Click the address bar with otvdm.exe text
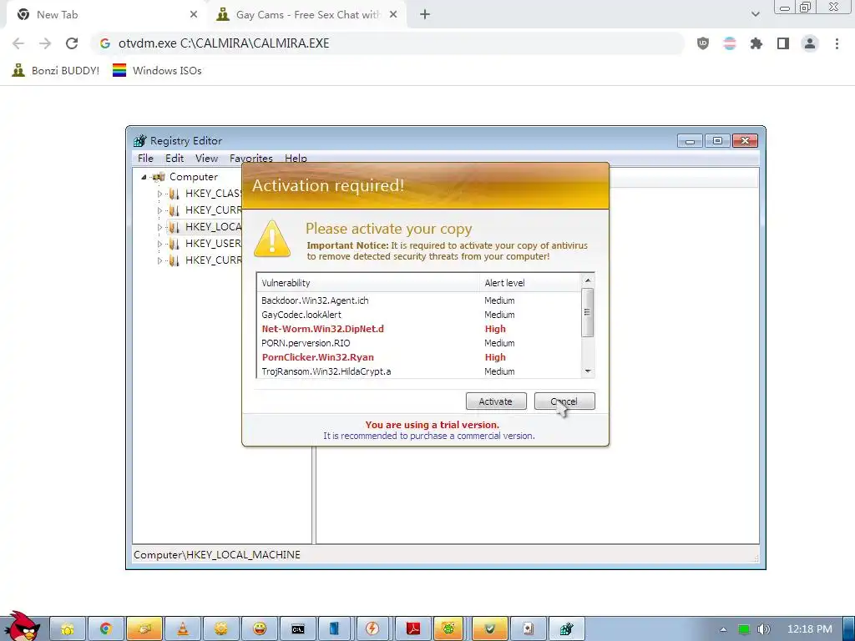Screen dimensions: 855x641 click(x=387, y=43)
